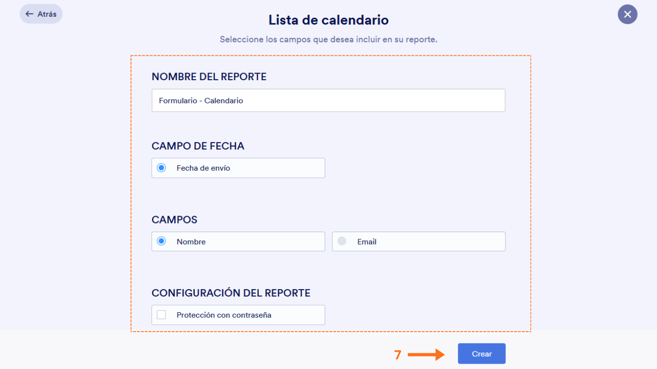Edit the text Formulario - Calendario
The width and height of the screenshot is (657, 369).
(201, 100)
